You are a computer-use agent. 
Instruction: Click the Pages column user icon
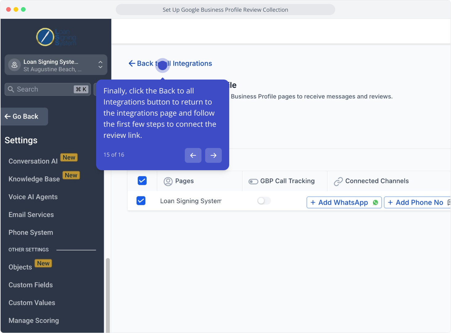tap(168, 181)
